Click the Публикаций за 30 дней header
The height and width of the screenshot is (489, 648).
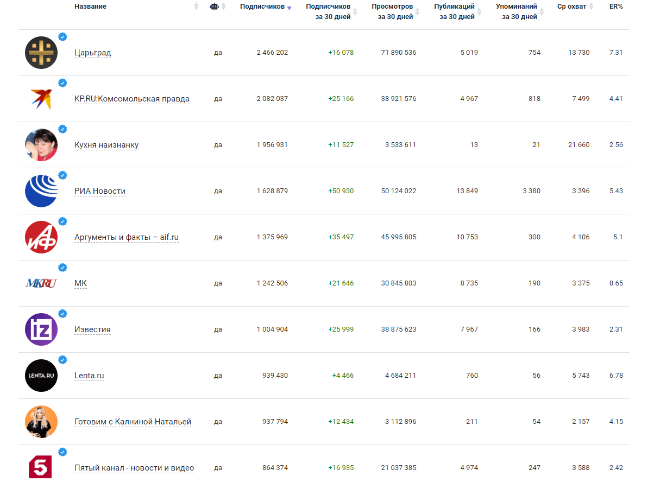click(454, 11)
